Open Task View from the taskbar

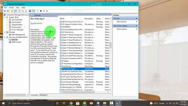click(64, 103)
